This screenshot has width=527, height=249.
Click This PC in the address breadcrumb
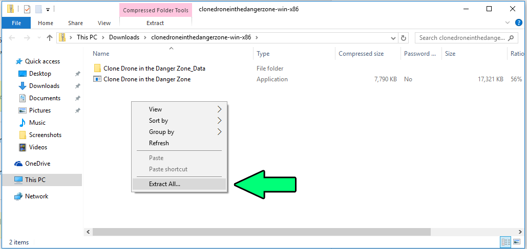pyautogui.click(x=87, y=37)
